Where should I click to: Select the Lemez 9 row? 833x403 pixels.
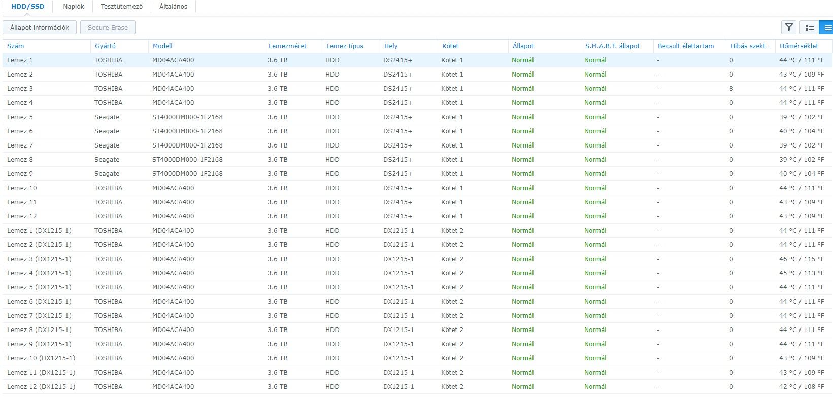tap(418, 173)
